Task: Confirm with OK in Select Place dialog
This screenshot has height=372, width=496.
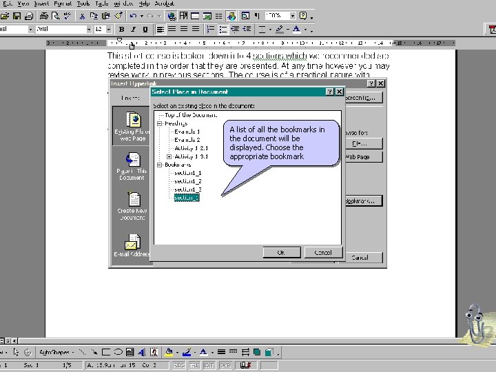Action: point(282,252)
